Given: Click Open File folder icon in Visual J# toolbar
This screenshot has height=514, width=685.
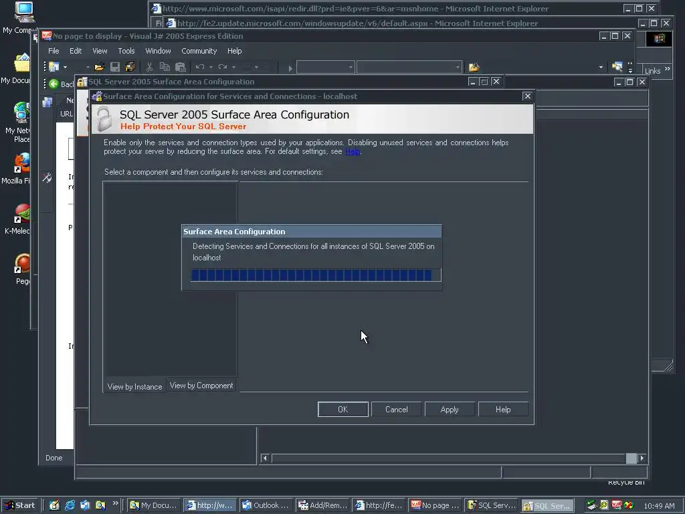Looking at the screenshot, I should (100, 67).
